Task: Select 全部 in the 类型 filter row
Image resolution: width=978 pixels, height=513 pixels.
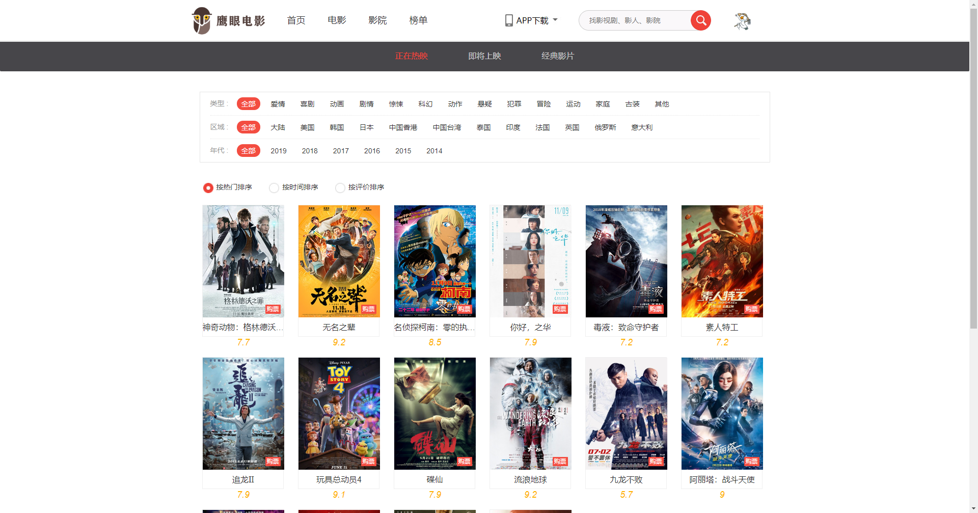Action: (249, 104)
